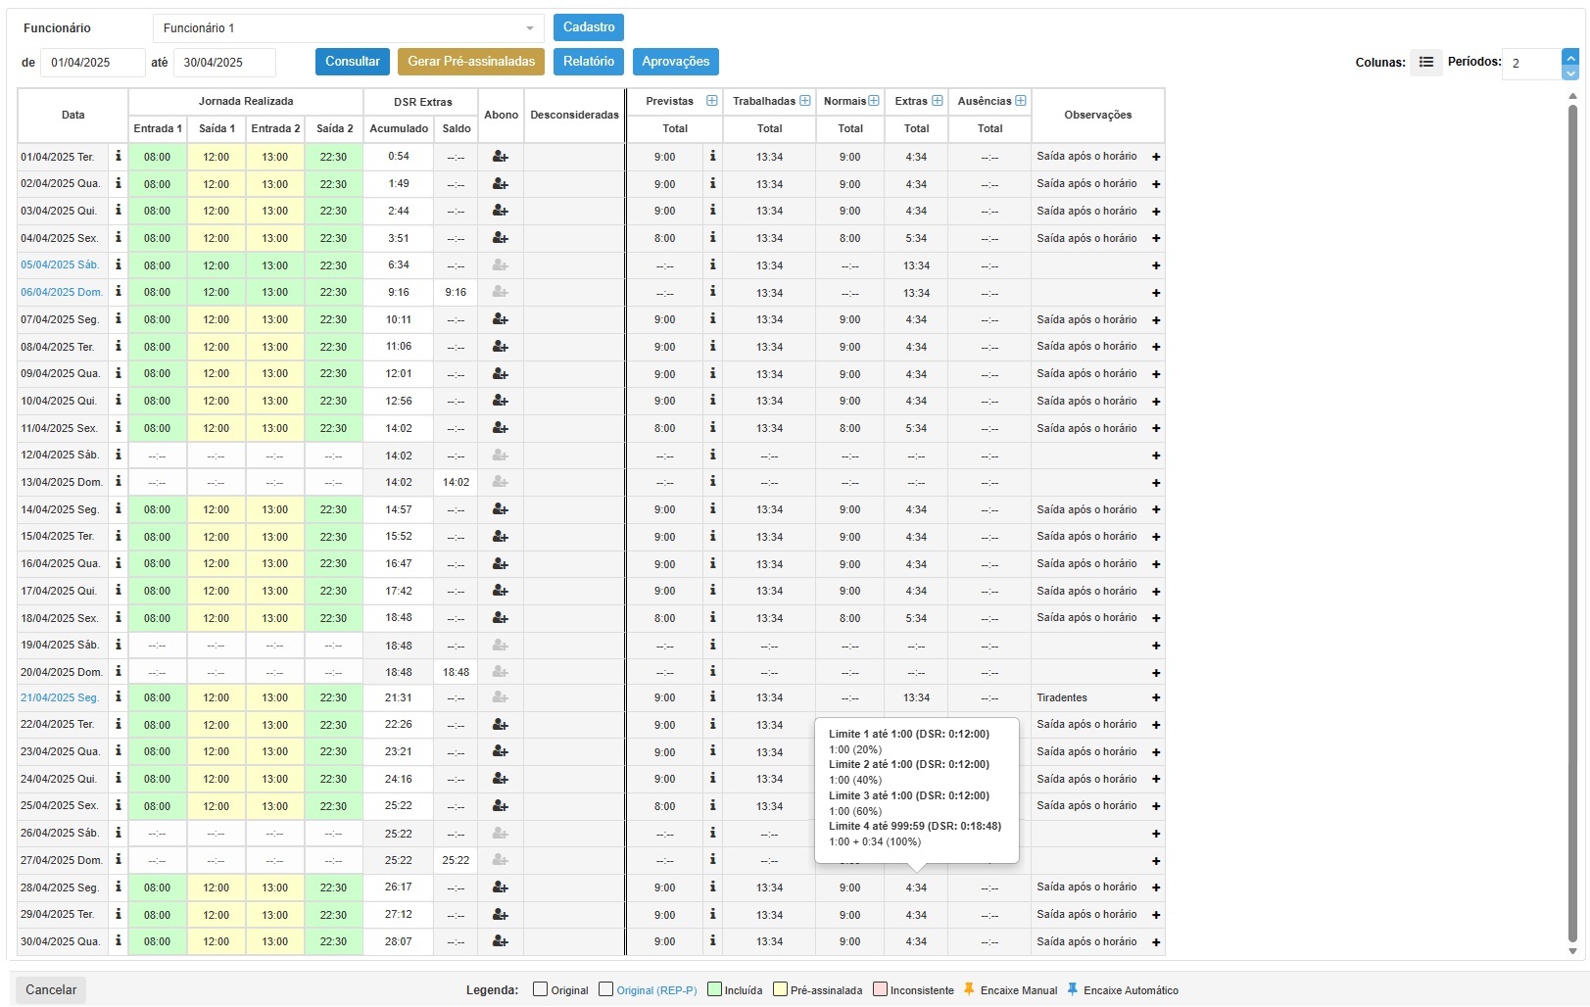Viewport: 1590px width, 1007px height.
Task: Toggle the Original legend checkbox
Action: [x=540, y=989]
